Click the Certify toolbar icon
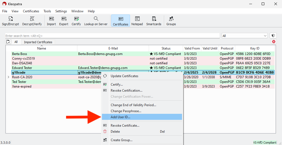282x145 pixels. pyautogui.click(x=76, y=21)
